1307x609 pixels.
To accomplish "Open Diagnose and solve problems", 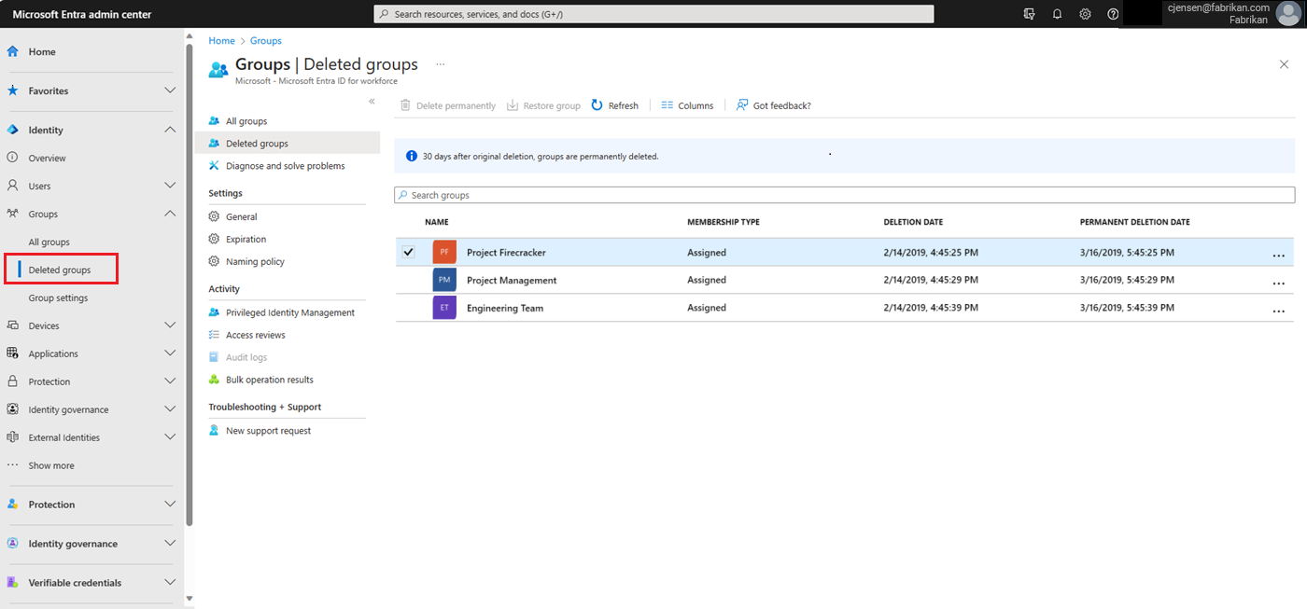I will [287, 166].
